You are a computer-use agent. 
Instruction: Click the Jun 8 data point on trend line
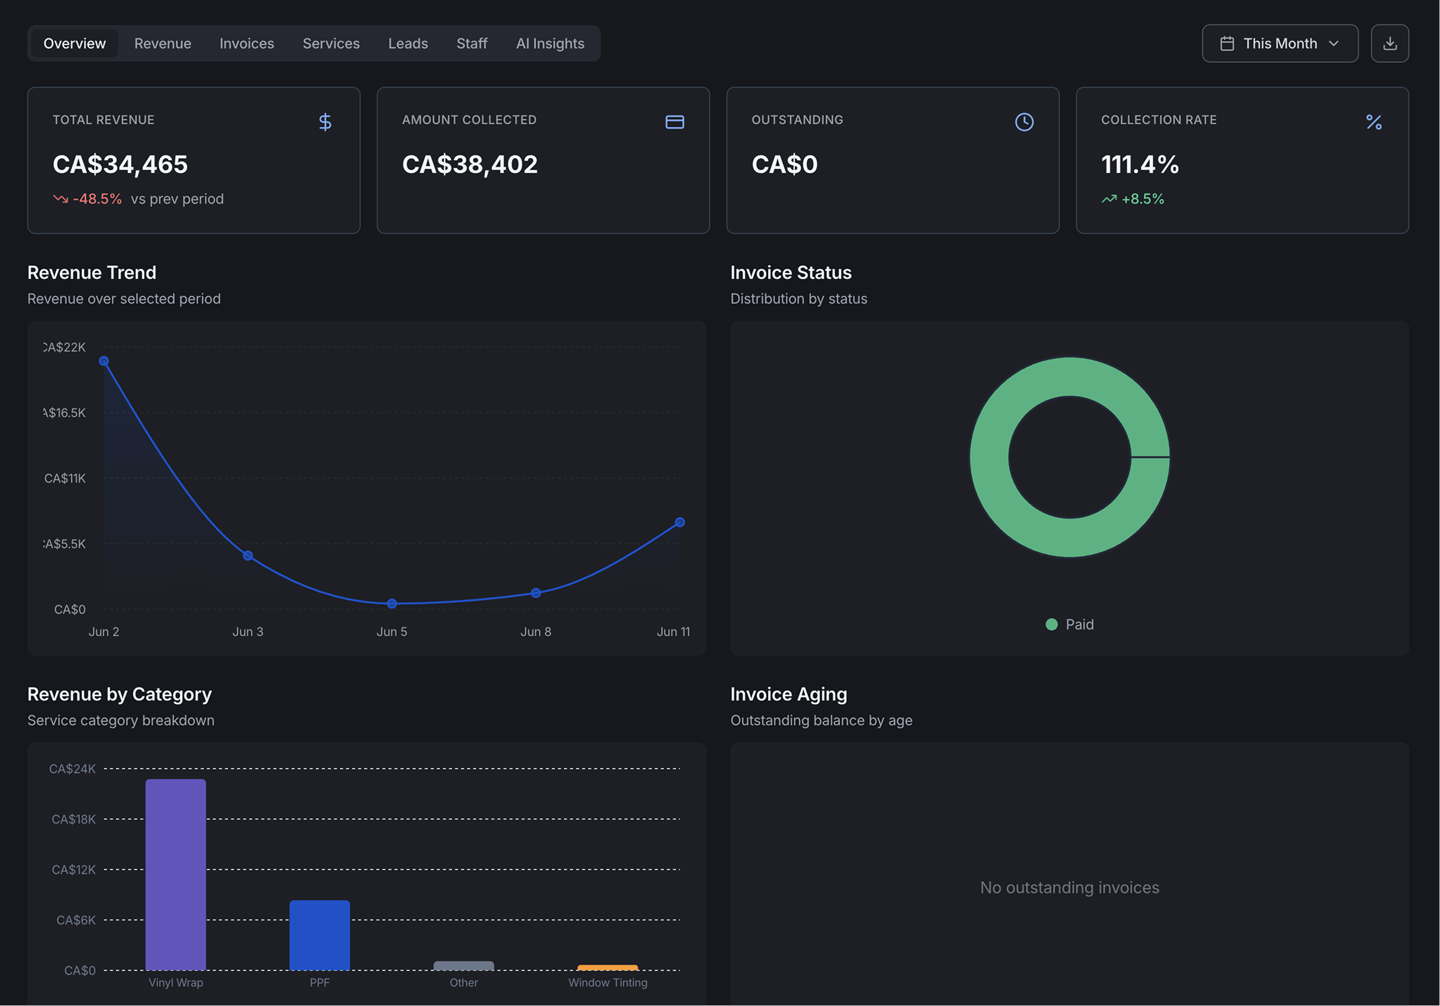point(535,593)
